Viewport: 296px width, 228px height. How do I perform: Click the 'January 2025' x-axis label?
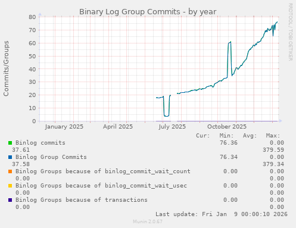click(x=64, y=127)
